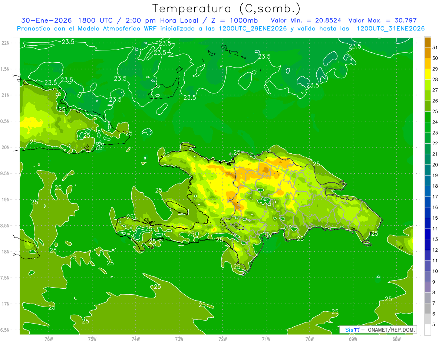Viewport: 445px width, 344px height.
Task: Click the '22N' latitude label
Action: 6,43
